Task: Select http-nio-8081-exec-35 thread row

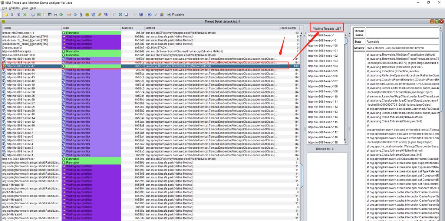Action: coord(151,96)
